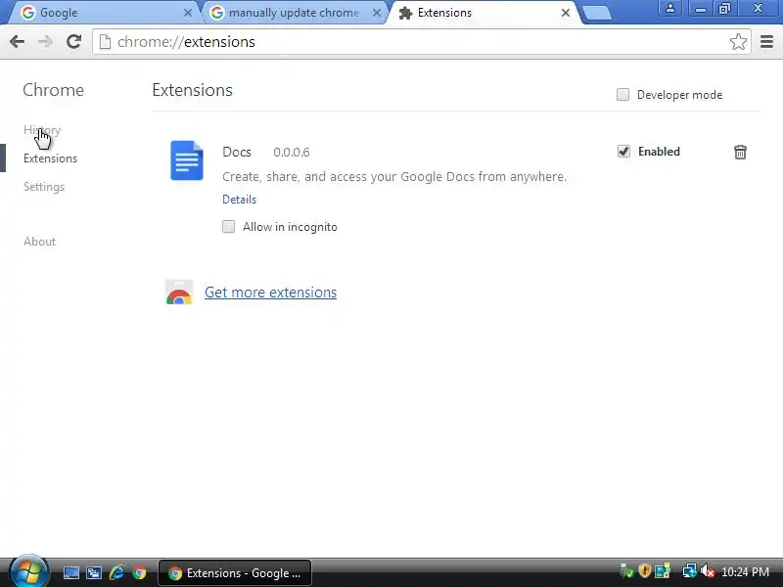Open History in the Chrome sidebar
The image size is (783, 587).
click(42, 130)
